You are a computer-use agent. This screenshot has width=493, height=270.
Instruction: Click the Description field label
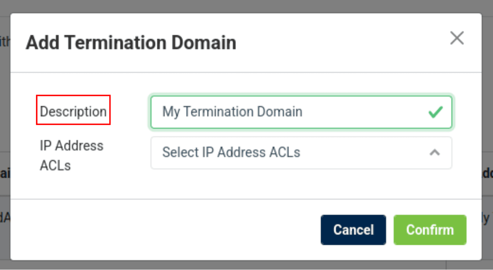(x=73, y=112)
